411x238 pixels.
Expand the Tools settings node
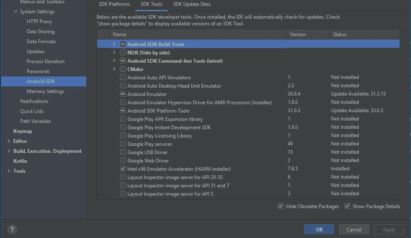point(9,171)
